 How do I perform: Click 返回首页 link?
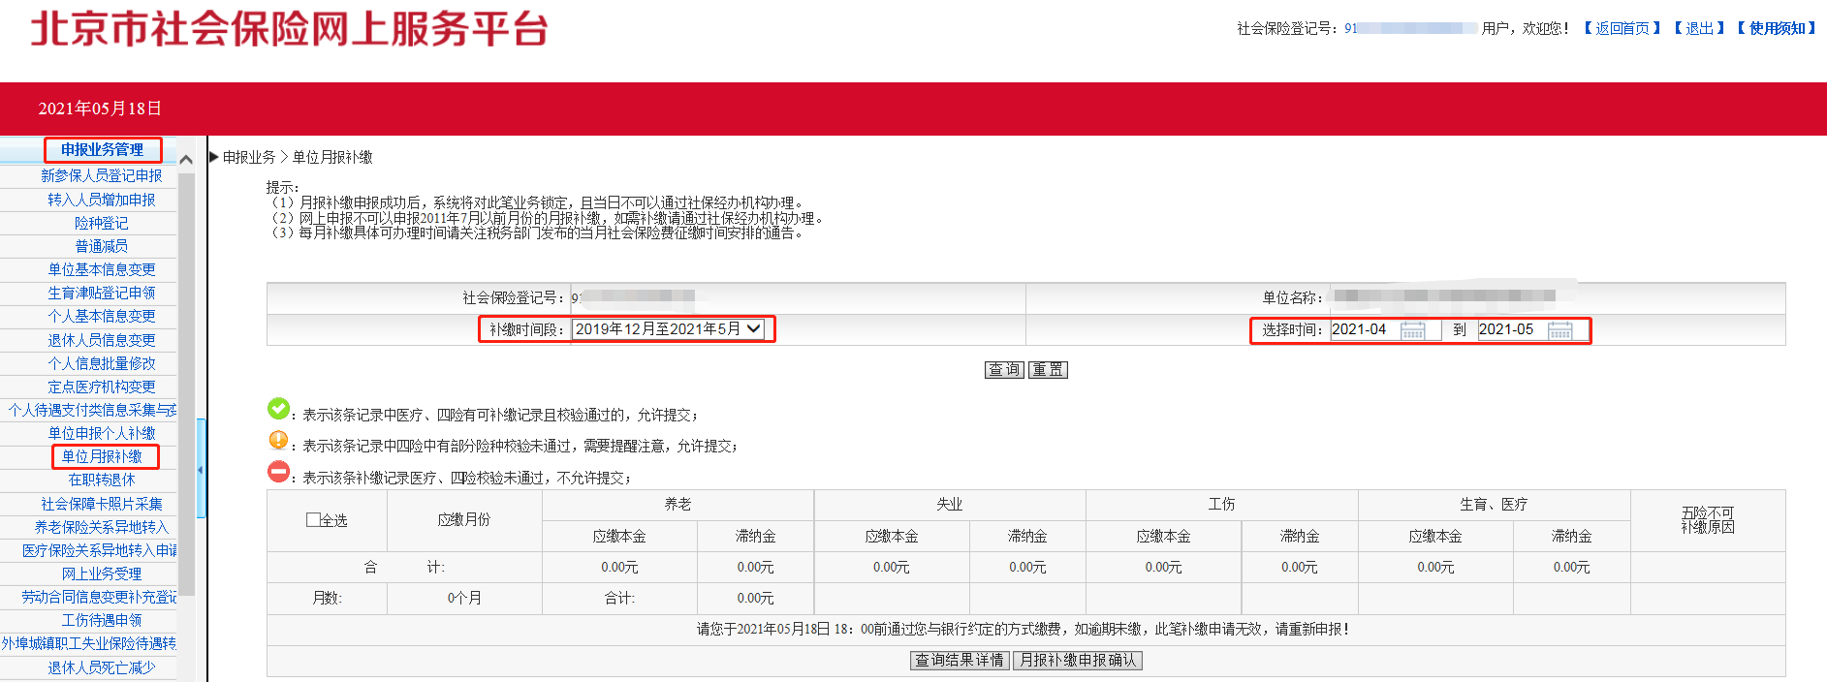pos(1622,29)
